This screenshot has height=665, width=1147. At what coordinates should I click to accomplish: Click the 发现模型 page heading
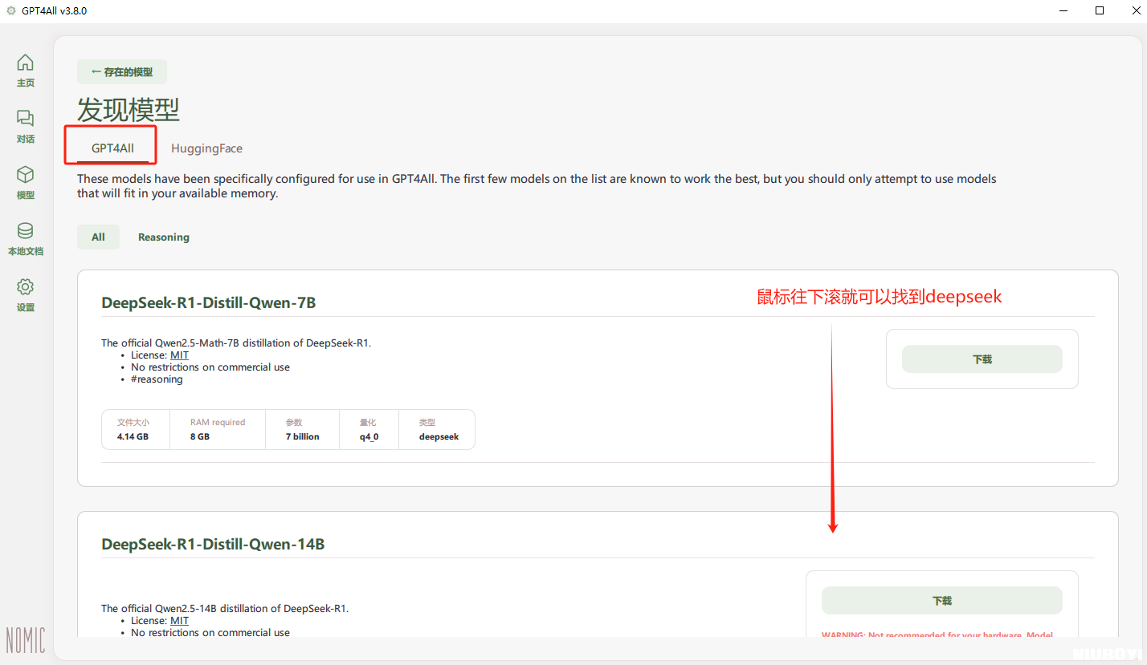pos(129,110)
